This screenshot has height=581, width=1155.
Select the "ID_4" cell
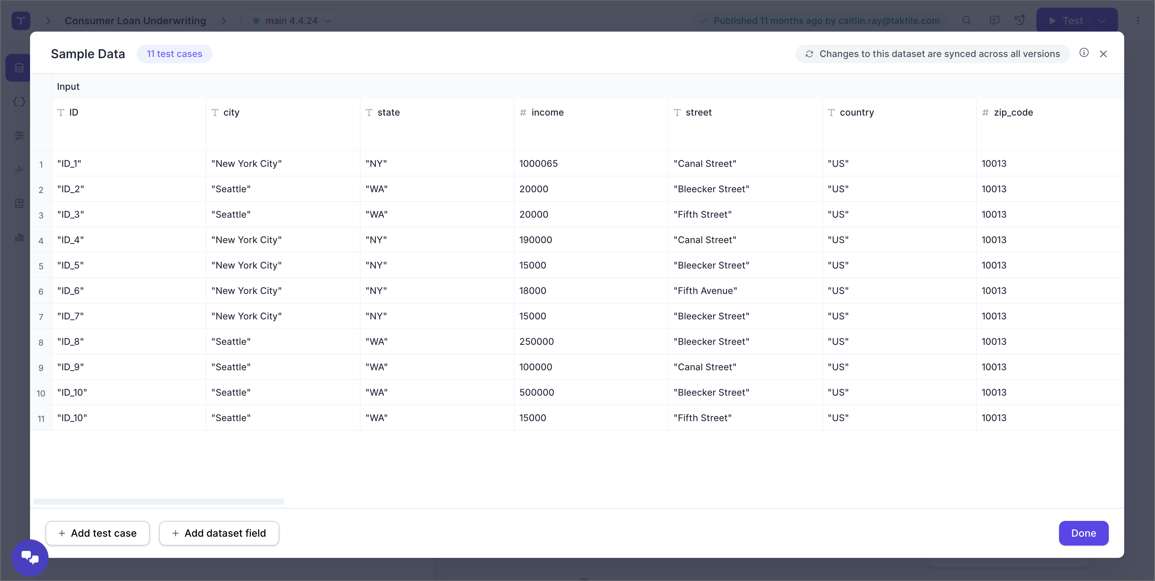129,240
